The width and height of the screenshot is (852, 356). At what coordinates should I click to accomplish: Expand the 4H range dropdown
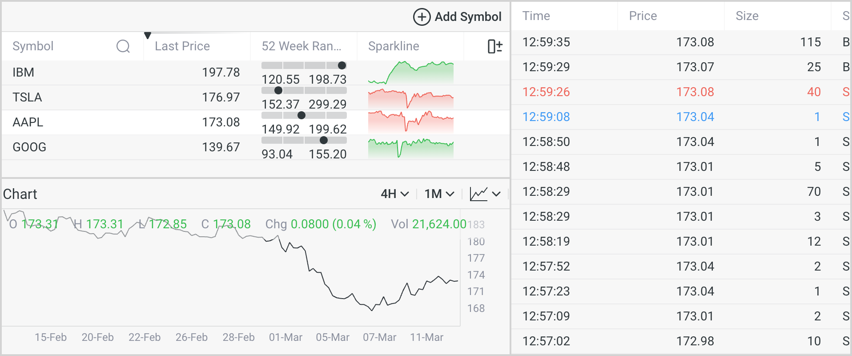(394, 194)
